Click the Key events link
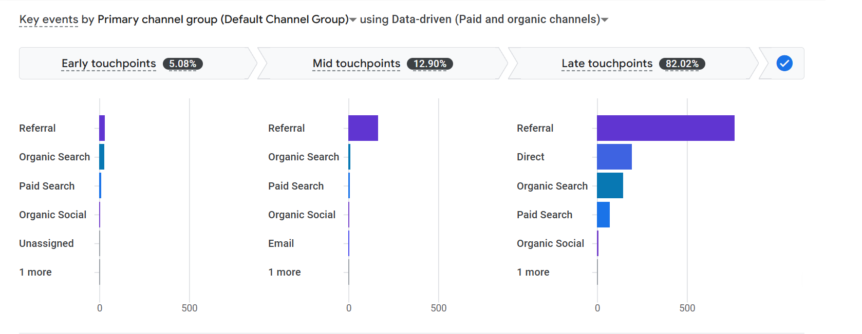This screenshot has height=334, width=862. click(x=48, y=19)
